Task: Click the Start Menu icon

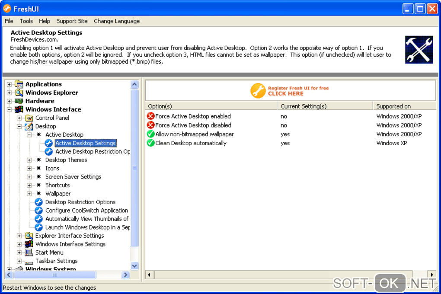Action: click(x=29, y=252)
